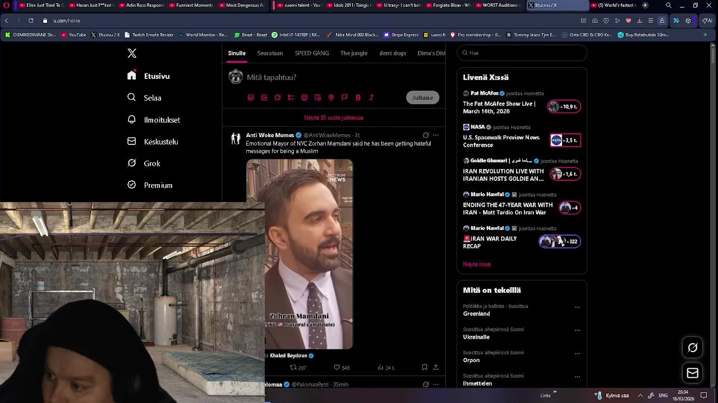The height and width of the screenshot is (403, 718).
Task: Click the heart bookmark icon in toolbar
Action: coord(628,21)
